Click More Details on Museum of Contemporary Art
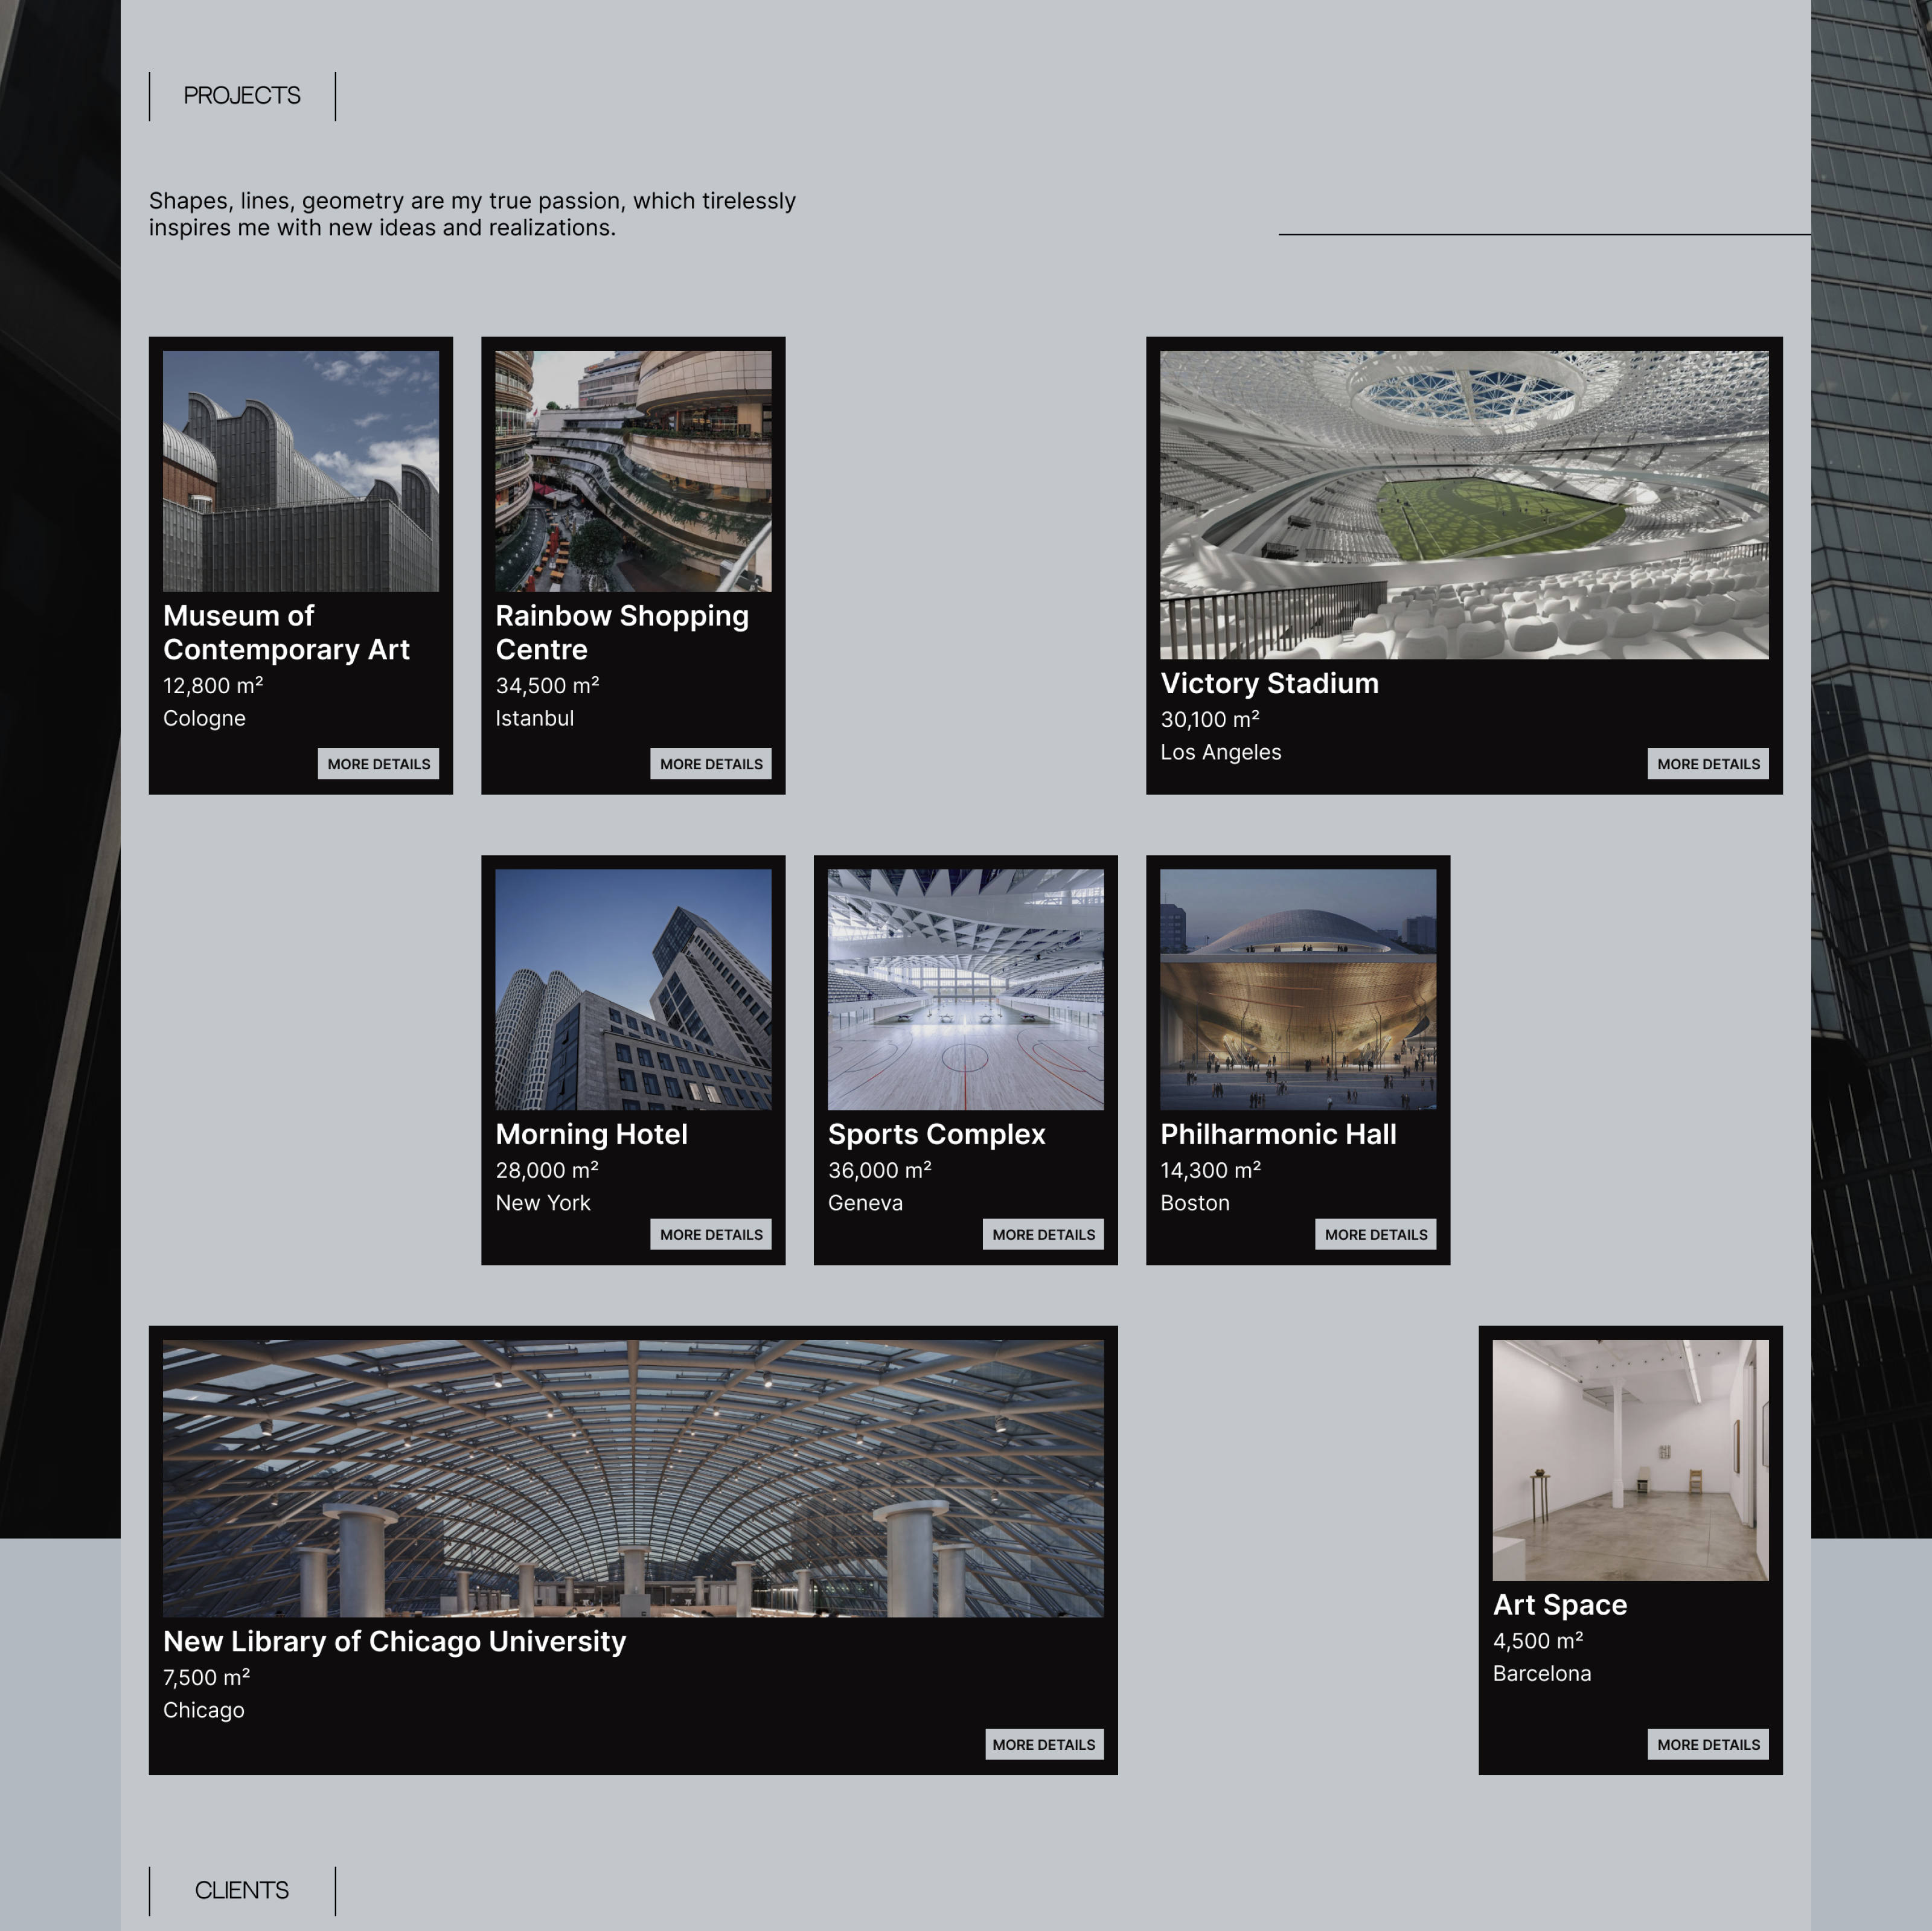The height and width of the screenshot is (1931, 1932). coord(378,763)
